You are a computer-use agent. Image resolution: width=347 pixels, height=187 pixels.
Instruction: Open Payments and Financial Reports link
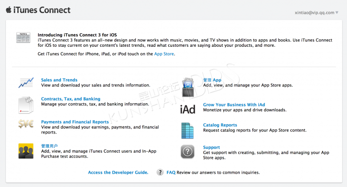(75, 122)
